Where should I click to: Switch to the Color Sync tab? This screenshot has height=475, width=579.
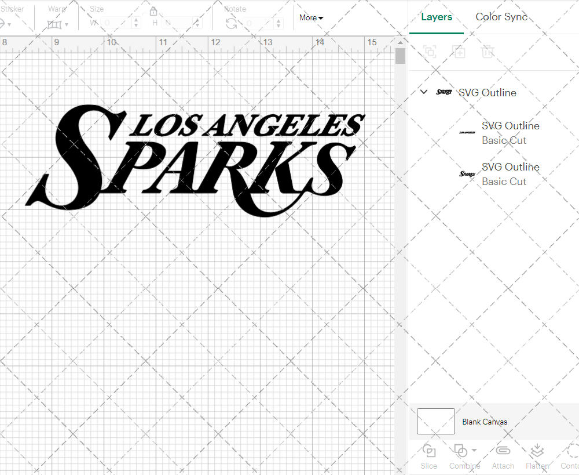[x=501, y=17]
